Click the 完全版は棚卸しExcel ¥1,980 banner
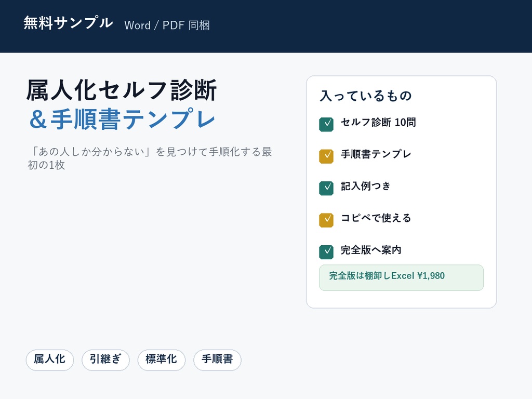Viewport: 532px width, 399px height. point(401,277)
